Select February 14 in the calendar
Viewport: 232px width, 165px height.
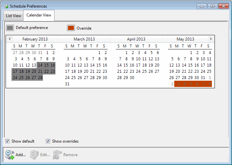(40, 65)
